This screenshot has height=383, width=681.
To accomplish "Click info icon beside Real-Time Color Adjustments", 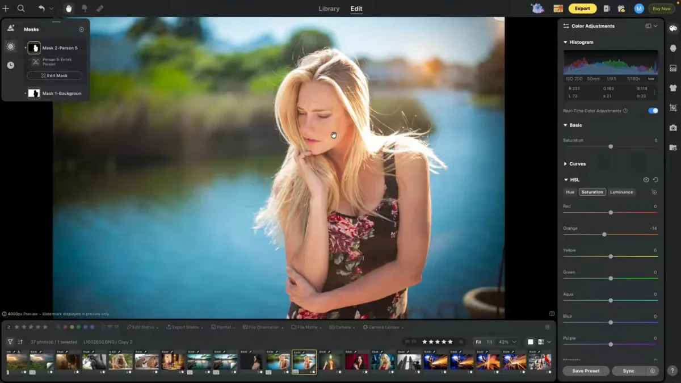I will 625,111.
